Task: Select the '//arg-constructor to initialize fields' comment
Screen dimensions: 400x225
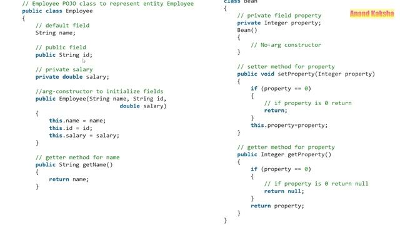Action: pos(99,91)
